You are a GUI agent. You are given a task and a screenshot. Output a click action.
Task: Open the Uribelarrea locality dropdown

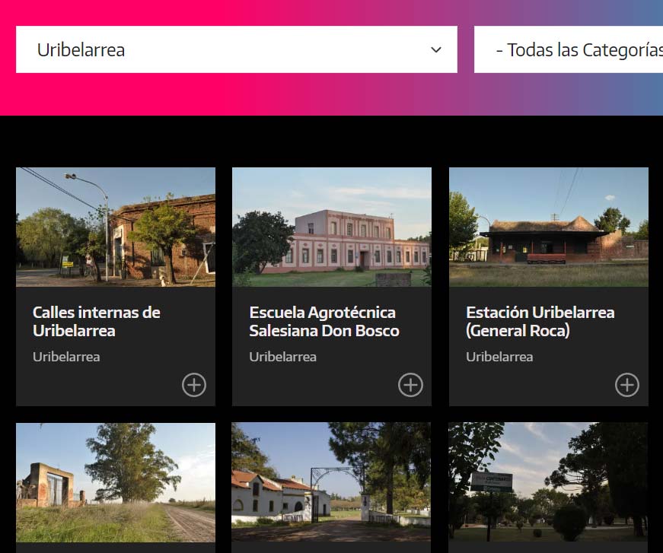click(x=237, y=49)
